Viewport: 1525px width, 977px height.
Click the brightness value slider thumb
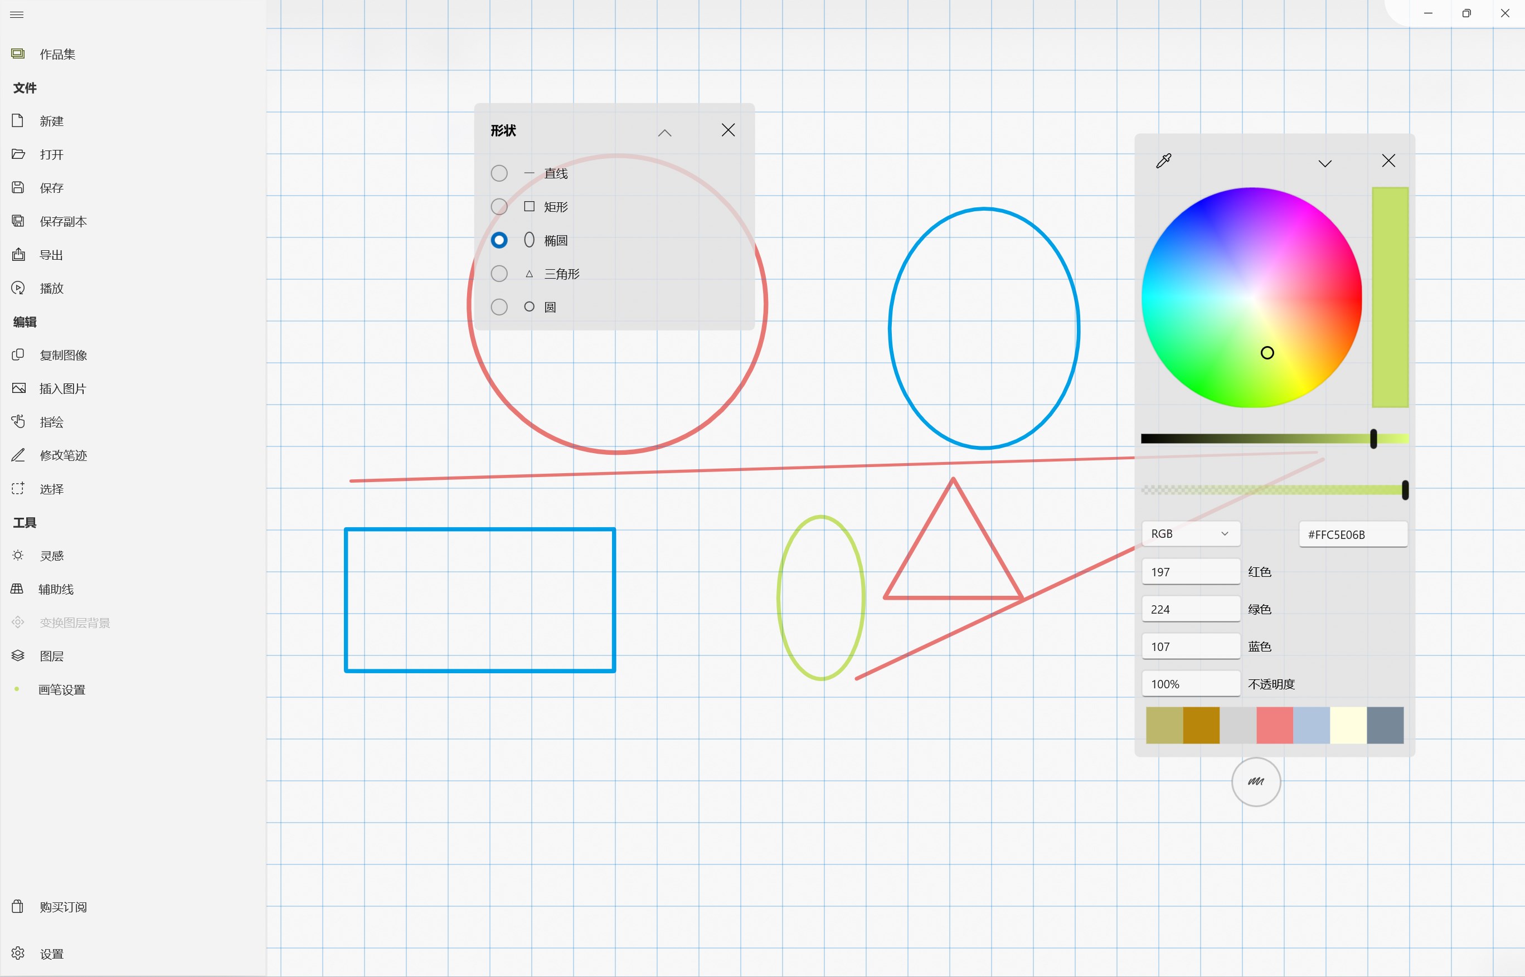[x=1373, y=439]
